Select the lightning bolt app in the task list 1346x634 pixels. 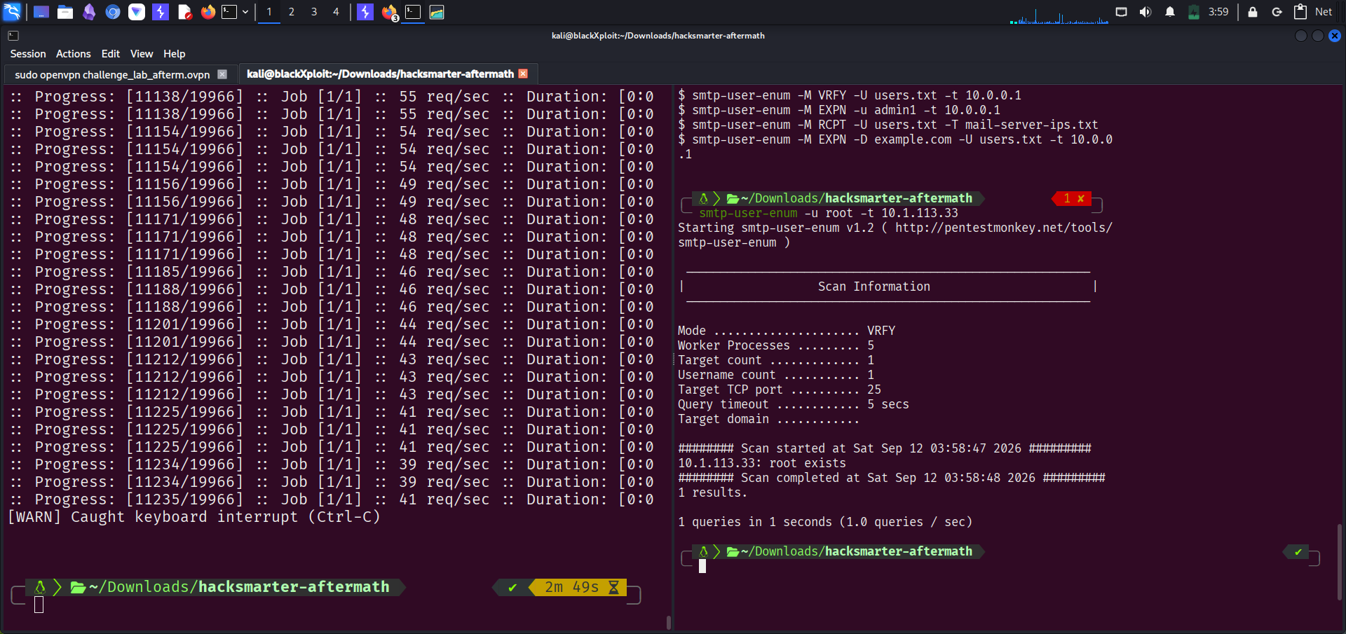(365, 12)
